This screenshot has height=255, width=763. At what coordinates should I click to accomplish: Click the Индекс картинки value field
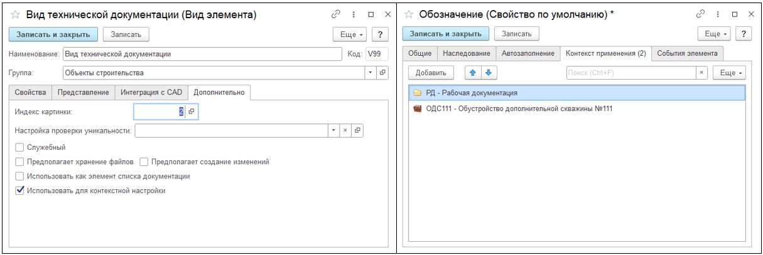coord(160,112)
